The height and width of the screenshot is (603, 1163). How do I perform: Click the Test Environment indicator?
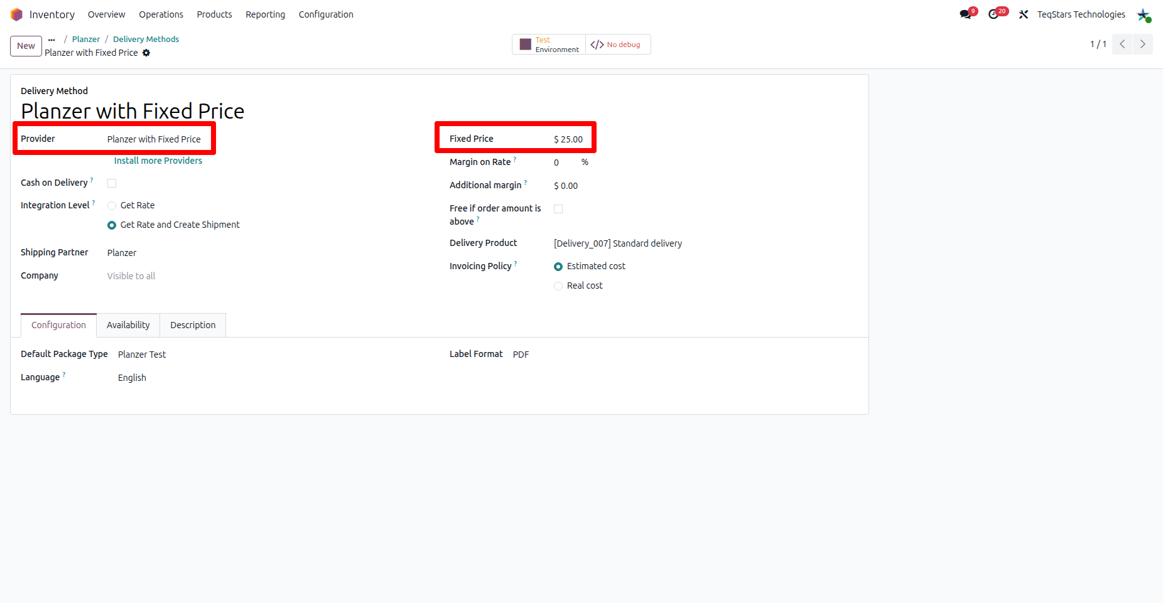pos(549,45)
